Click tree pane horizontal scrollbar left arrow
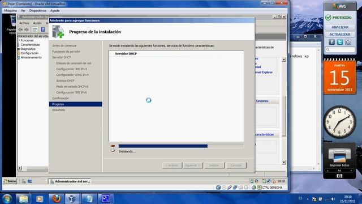This screenshot has width=362, height=204. click(20, 168)
